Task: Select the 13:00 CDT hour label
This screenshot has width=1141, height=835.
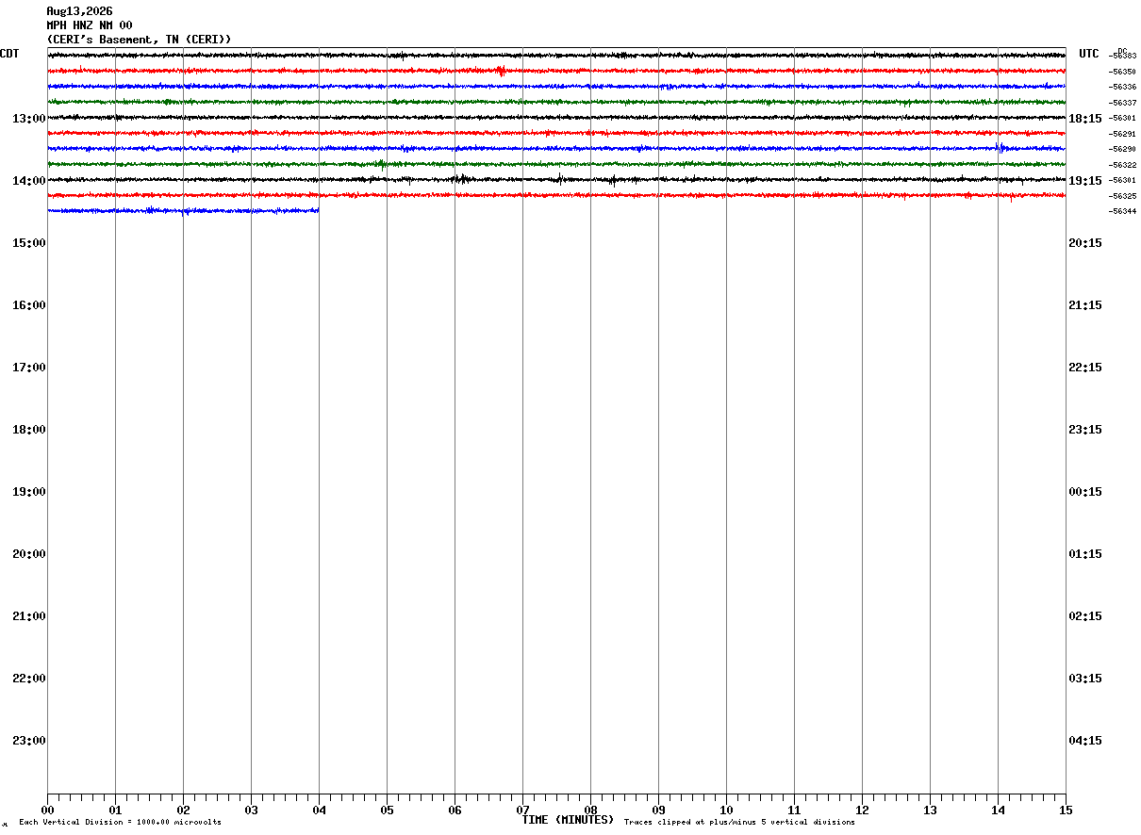Action: pos(29,119)
